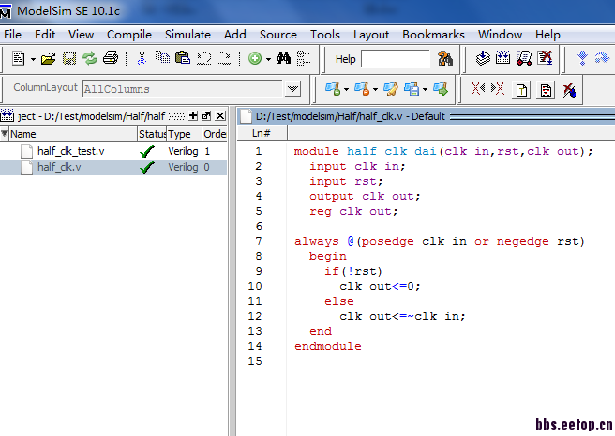Open a file with the Open icon

coord(48,58)
